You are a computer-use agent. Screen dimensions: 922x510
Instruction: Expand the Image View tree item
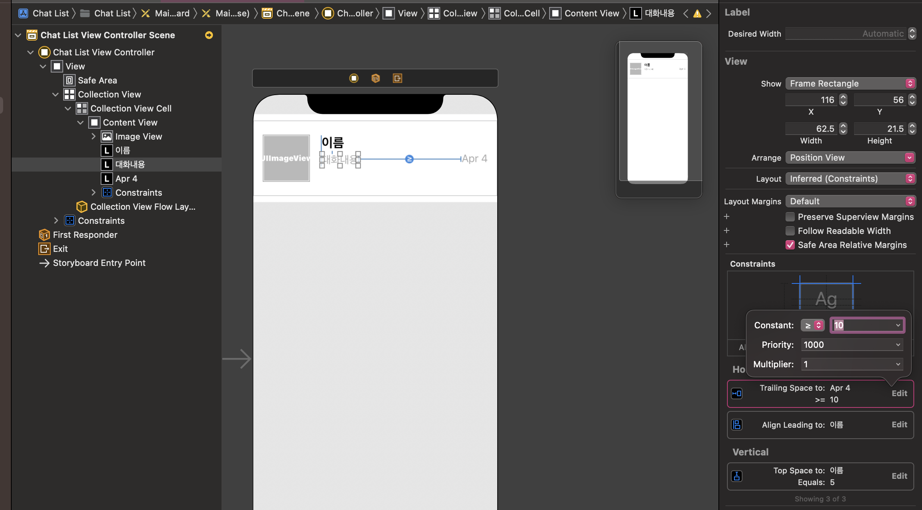point(94,136)
